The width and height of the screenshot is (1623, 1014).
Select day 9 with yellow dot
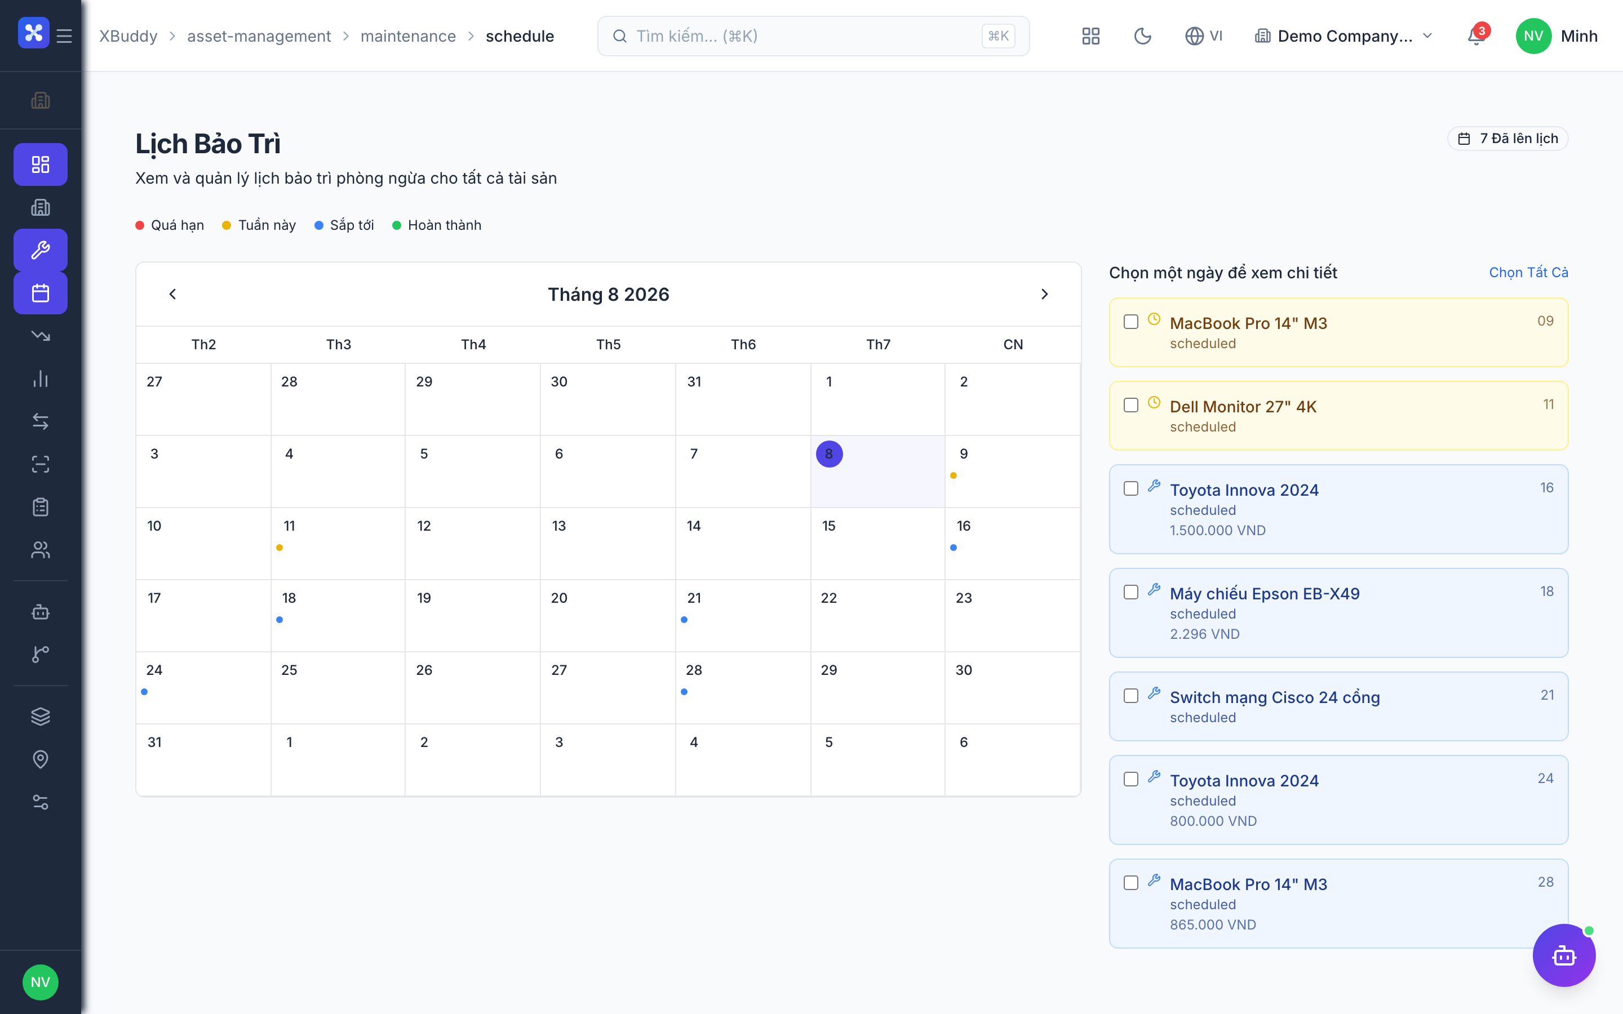pyautogui.click(x=1013, y=472)
